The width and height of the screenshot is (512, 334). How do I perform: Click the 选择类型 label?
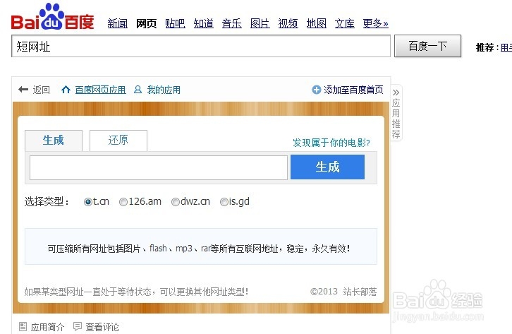pyautogui.click(x=47, y=202)
